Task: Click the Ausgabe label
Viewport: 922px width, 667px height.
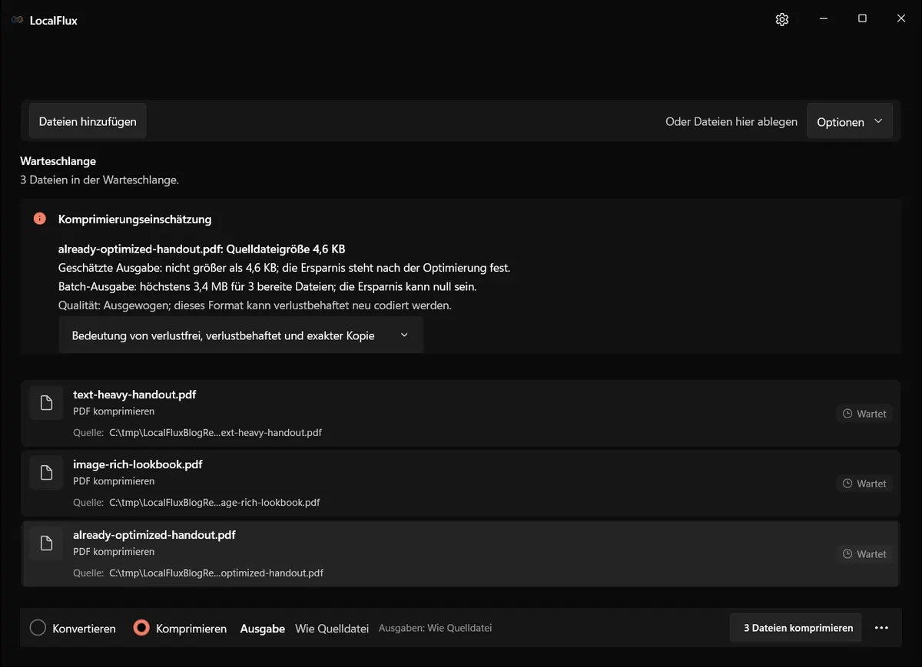Action: [x=263, y=629]
